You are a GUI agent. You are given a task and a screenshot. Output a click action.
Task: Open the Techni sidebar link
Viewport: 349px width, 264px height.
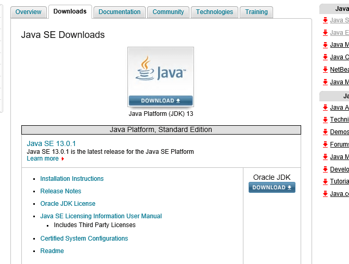340,120
